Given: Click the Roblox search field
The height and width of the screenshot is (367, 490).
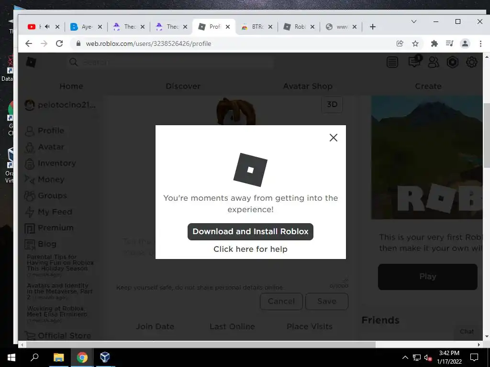Looking at the screenshot, I should (170, 63).
